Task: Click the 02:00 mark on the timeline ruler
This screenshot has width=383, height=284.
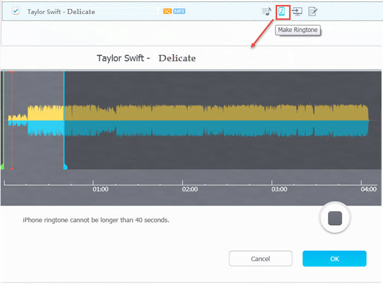Action: pos(190,189)
